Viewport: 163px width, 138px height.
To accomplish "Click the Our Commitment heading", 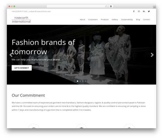I will [x=28, y=95].
